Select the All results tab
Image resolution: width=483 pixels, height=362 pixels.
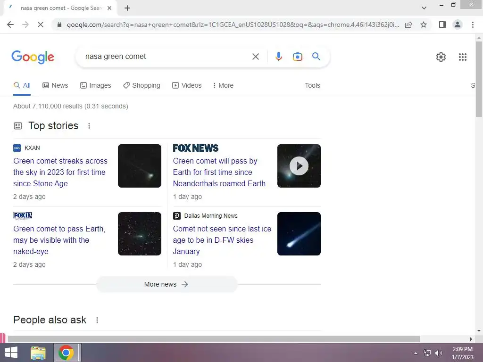[22, 85]
